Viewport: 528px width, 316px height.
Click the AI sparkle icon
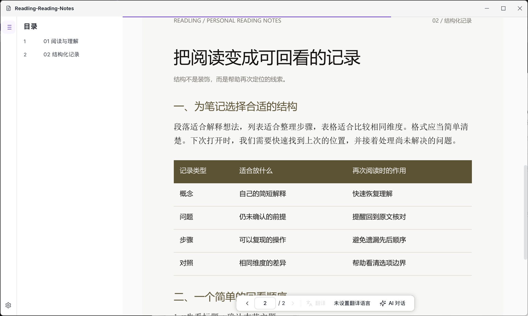click(383, 303)
